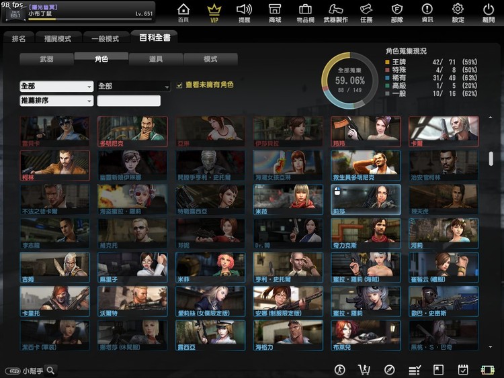Select the 米菈 character card
Screen dimensions: 504x378
288,199
